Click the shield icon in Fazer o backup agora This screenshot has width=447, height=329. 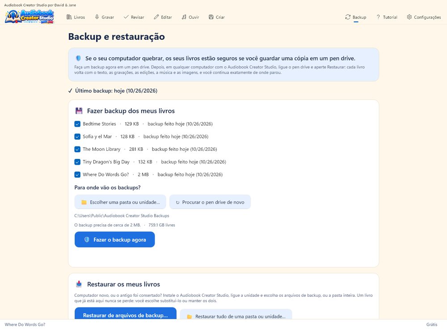pos(87,239)
